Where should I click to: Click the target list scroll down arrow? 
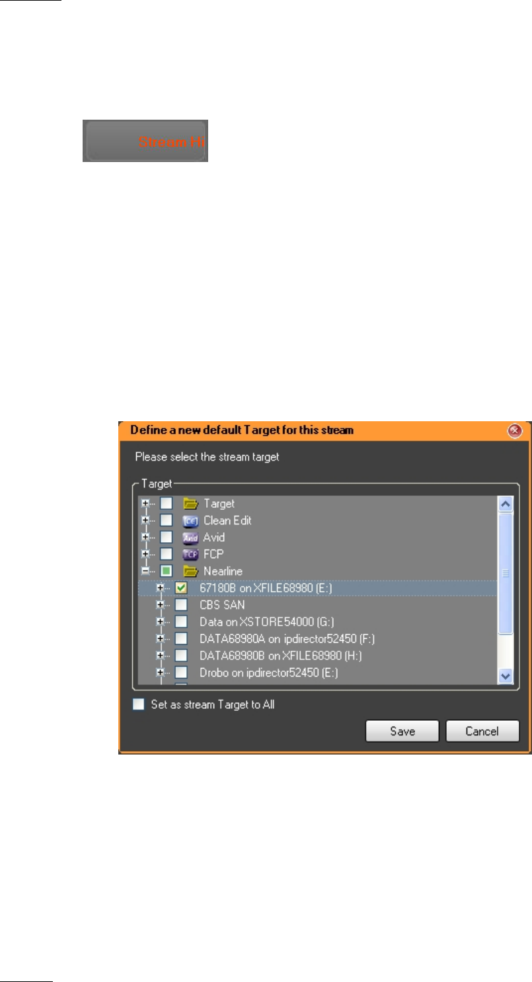506,676
